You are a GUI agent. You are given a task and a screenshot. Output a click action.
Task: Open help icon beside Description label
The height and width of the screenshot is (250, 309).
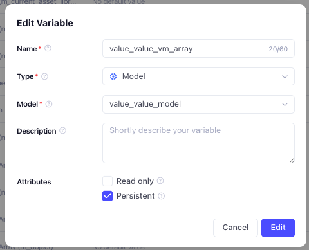[62, 130]
